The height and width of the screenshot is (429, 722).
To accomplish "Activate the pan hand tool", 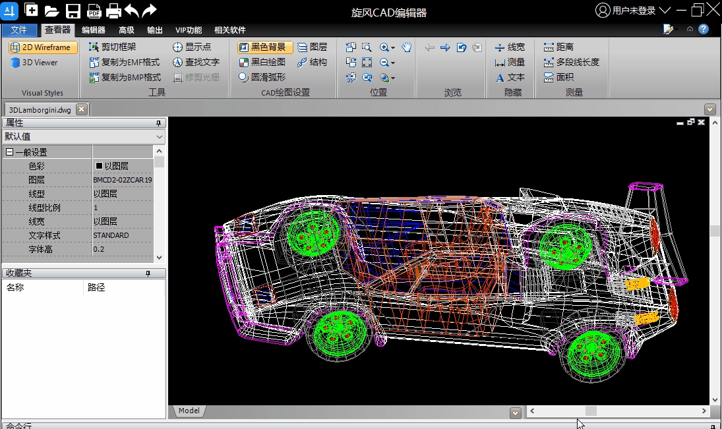I will tap(407, 47).
